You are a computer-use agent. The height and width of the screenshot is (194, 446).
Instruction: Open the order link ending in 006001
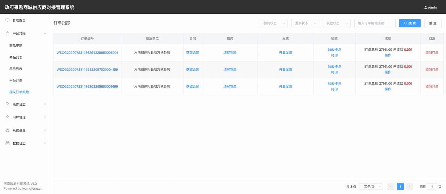tap(87, 53)
